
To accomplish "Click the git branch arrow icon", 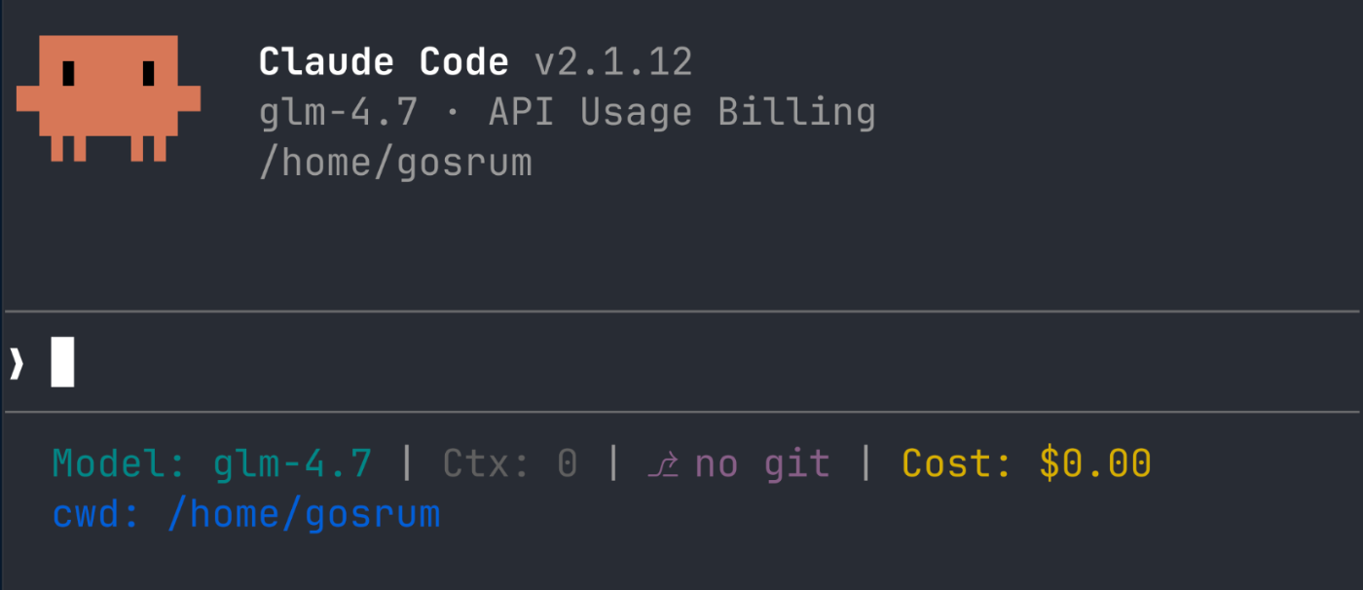I will click(x=664, y=463).
